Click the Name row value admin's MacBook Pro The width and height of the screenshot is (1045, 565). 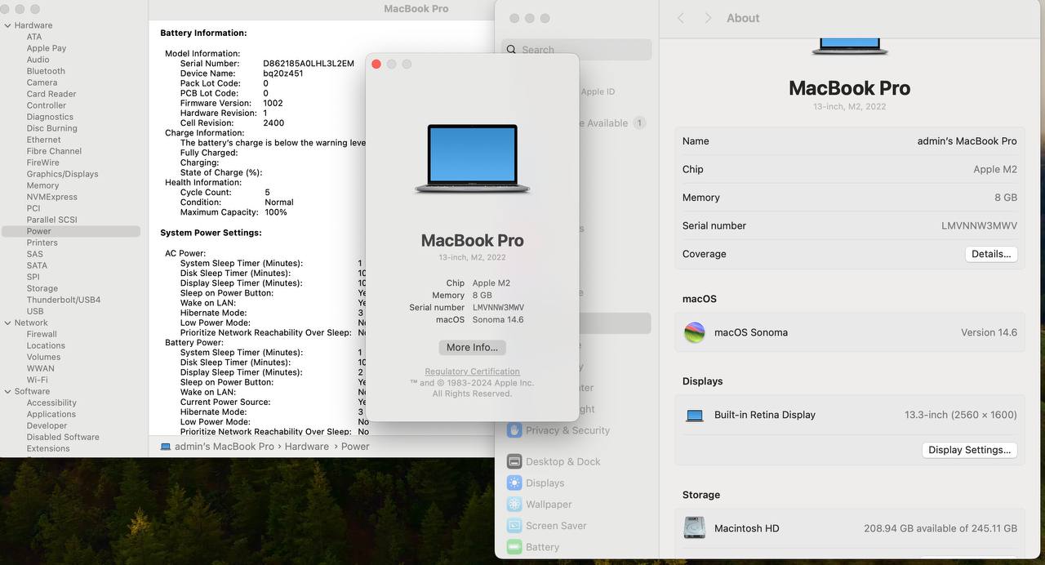[967, 141]
